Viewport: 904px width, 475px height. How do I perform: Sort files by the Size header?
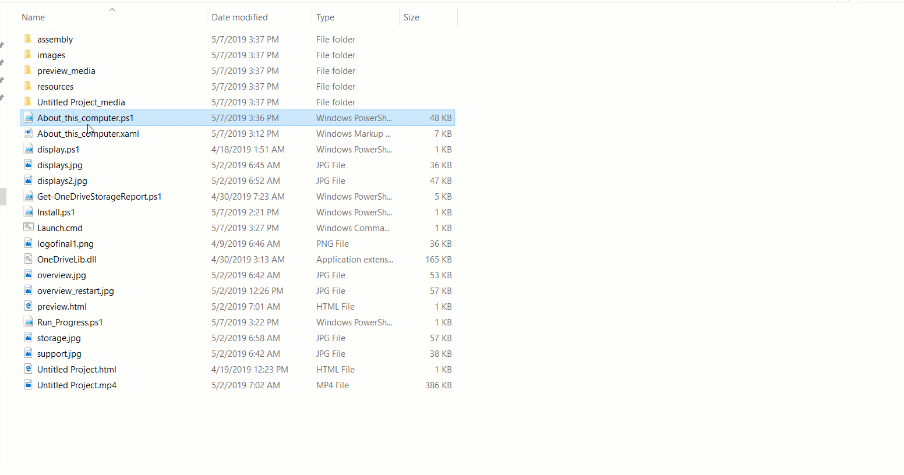(411, 17)
